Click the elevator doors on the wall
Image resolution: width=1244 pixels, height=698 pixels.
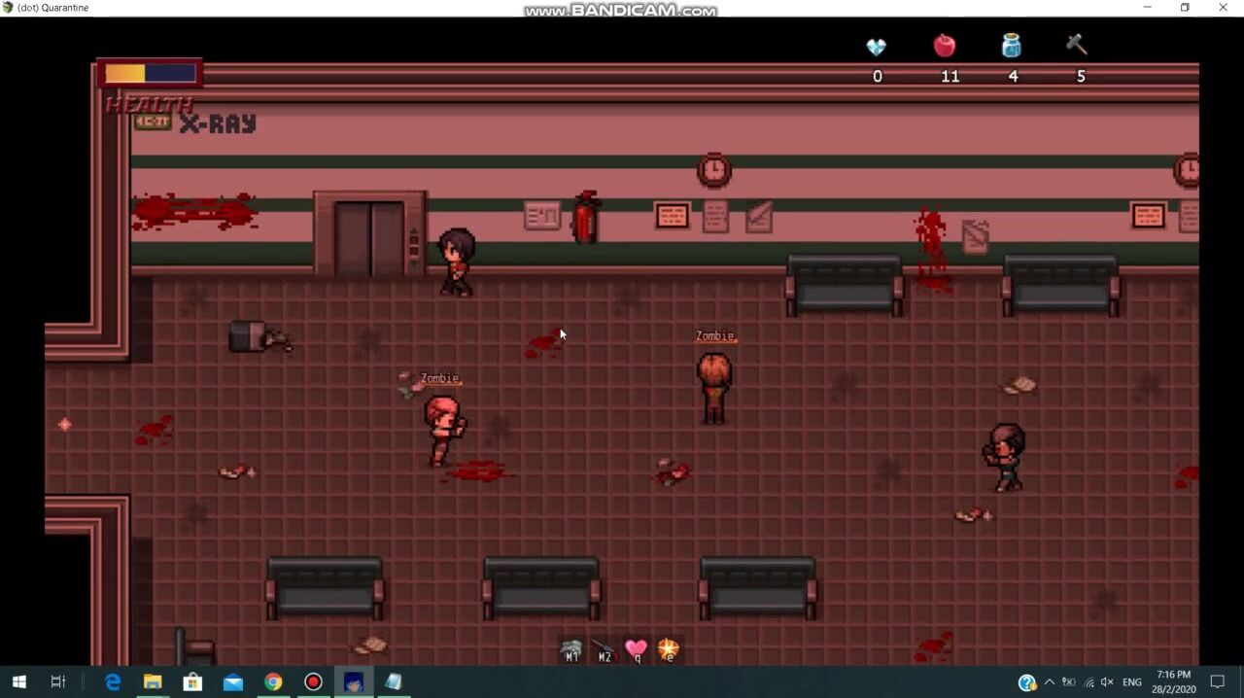pyautogui.click(x=369, y=238)
